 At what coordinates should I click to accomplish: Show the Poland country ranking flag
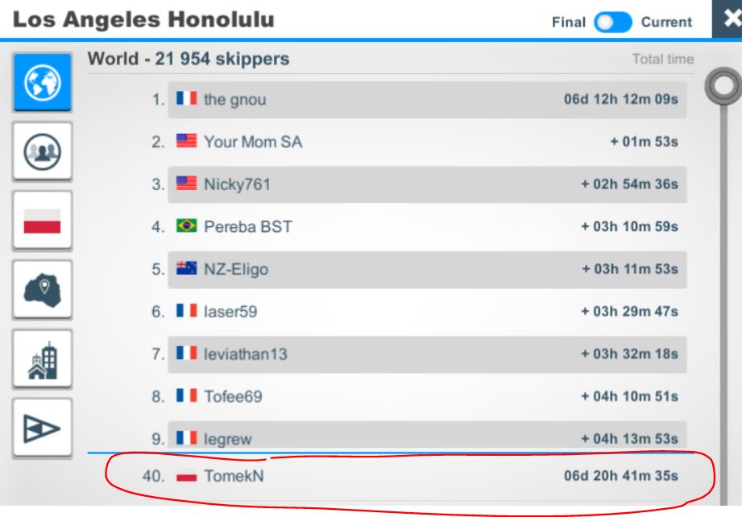tap(43, 221)
